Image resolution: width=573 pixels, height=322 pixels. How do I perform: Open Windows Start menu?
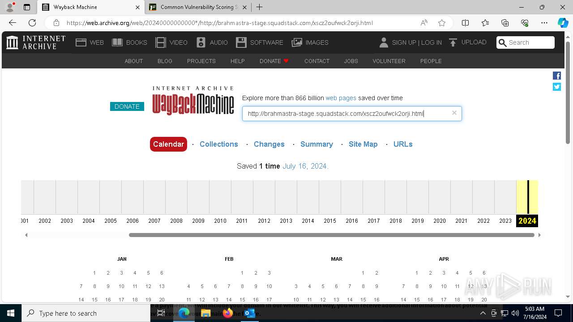pos(11,313)
